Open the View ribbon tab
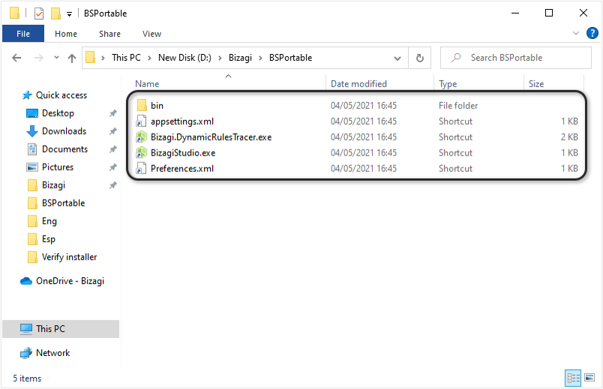 coord(151,34)
